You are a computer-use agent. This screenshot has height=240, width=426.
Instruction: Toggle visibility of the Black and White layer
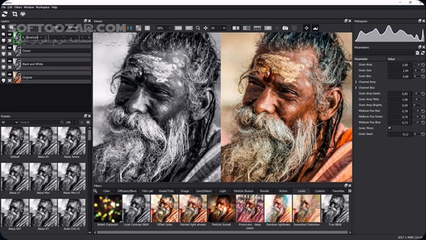[10, 61]
